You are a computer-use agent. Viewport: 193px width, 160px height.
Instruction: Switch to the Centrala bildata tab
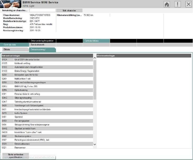click(96, 41)
